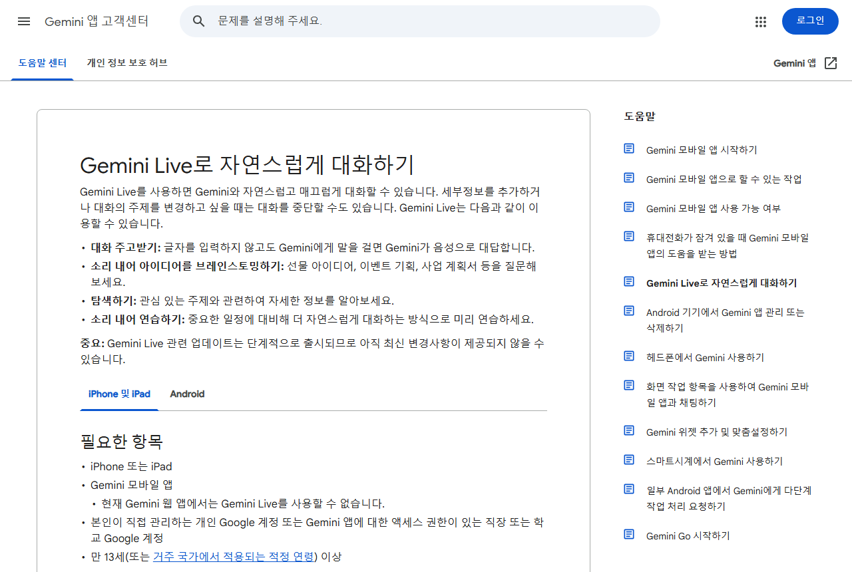Click article icon beside 화면 작업 항목을 사용하여

[629, 385]
